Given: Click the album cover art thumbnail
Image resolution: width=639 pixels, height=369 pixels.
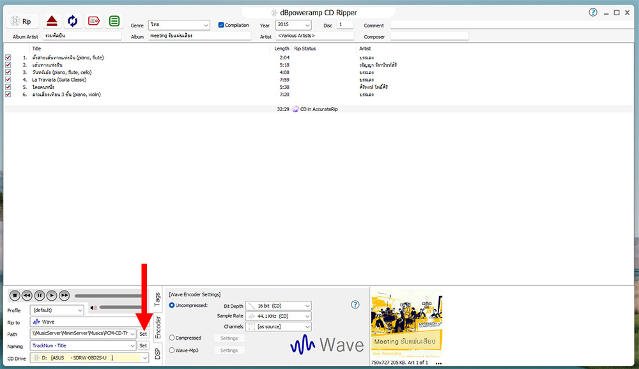Looking at the screenshot, I should coord(407,324).
